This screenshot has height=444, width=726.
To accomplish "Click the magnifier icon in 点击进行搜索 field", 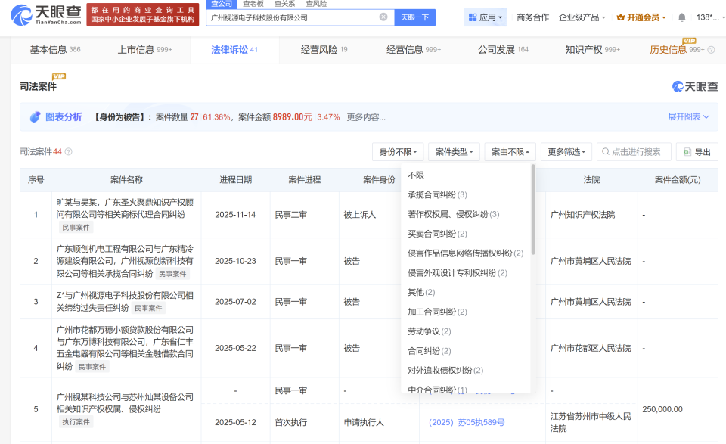I will click(x=605, y=151).
